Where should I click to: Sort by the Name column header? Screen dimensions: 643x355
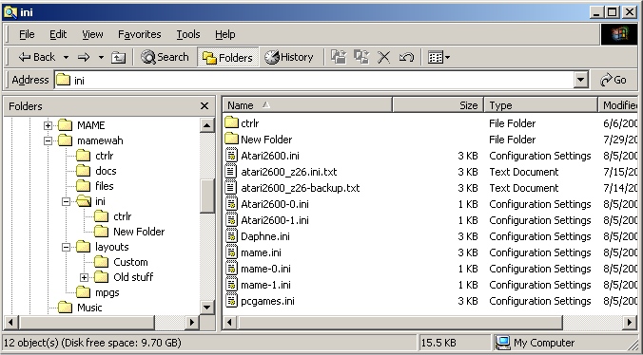[307, 105]
